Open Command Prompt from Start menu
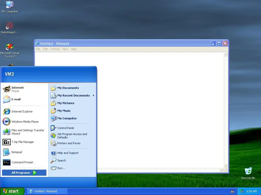The image size is (261, 195). [24, 162]
